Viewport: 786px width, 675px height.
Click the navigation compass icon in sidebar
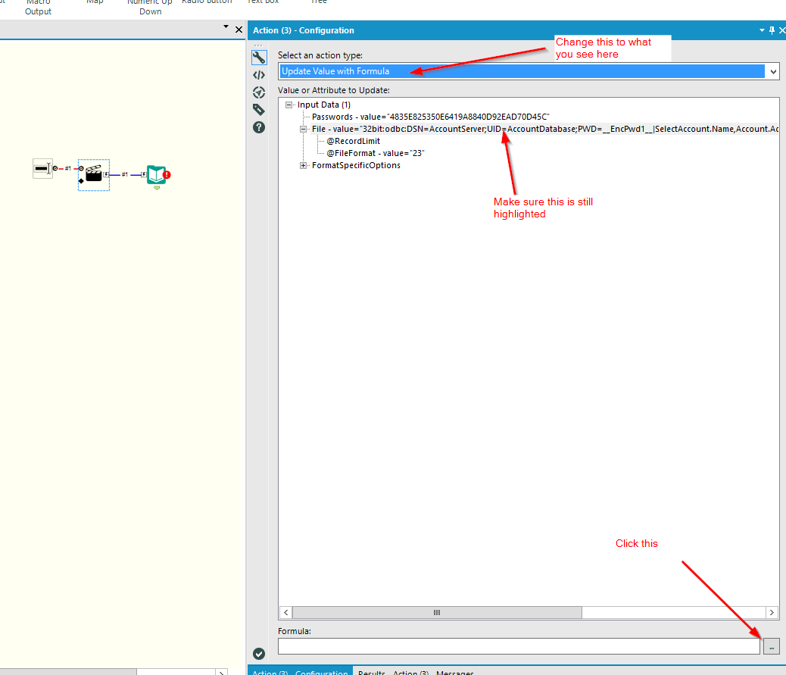[259, 92]
